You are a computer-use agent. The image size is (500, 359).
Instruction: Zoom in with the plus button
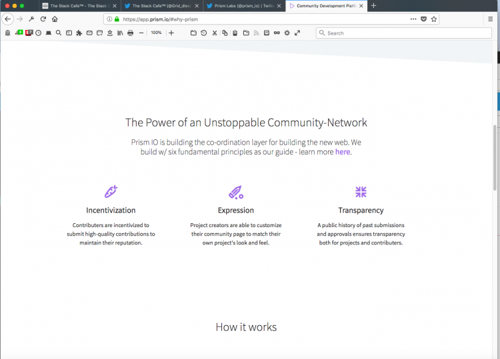[171, 33]
